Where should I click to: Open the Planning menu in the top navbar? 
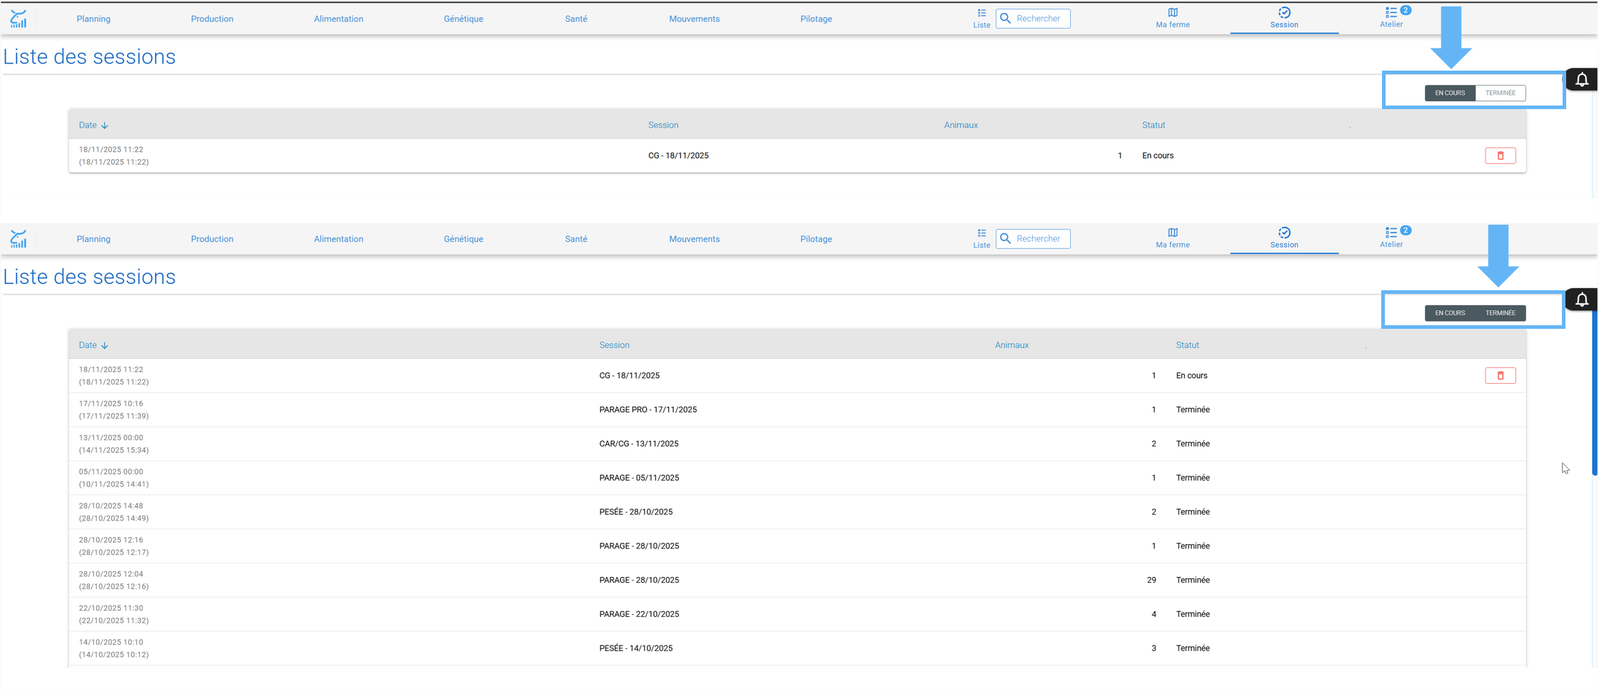[x=94, y=19]
